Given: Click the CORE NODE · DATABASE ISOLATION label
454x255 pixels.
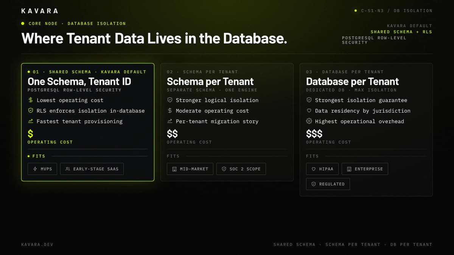Looking at the screenshot, I should click(77, 23).
